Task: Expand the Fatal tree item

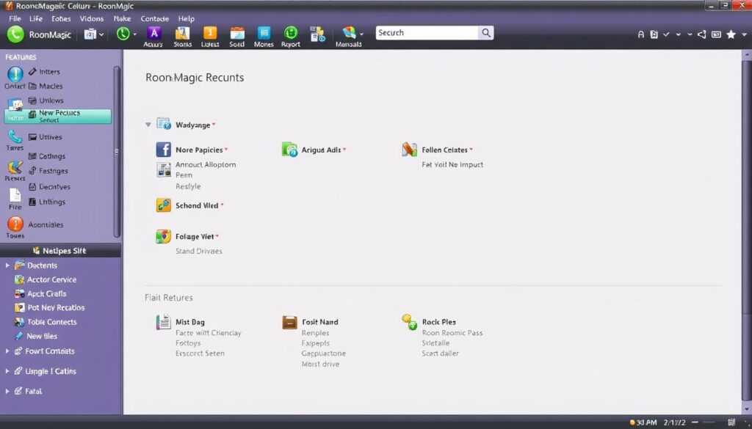Action: pos(7,391)
